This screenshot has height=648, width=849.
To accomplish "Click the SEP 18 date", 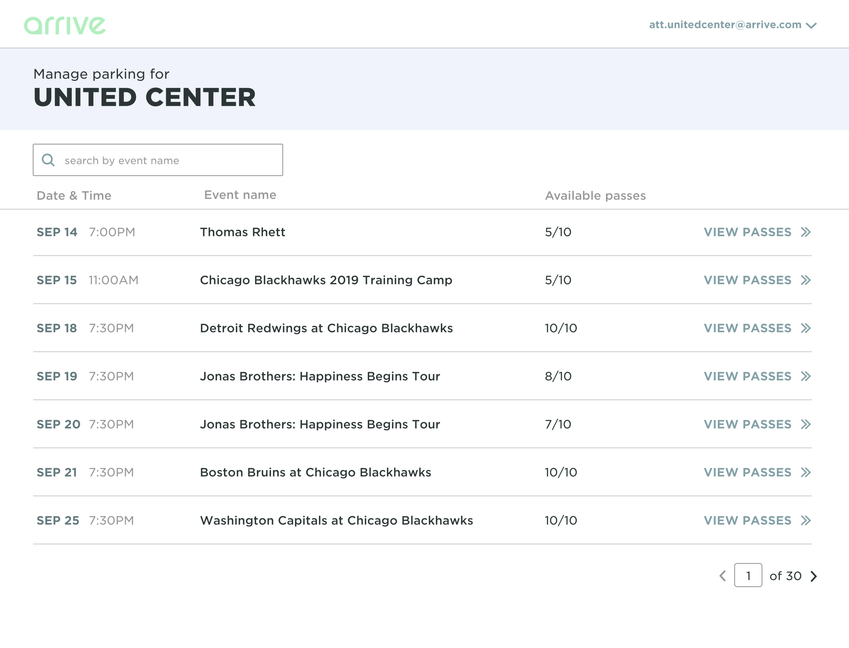I will 57,328.
